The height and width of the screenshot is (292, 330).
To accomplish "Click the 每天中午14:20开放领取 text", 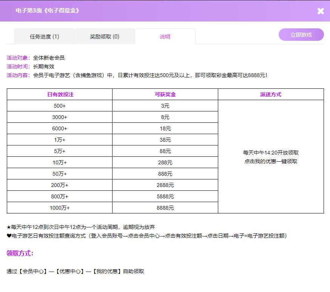I will pyautogui.click(x=271, y=153).
